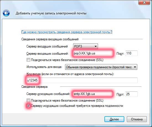Uncheck outgoing server requires authentication
Screen dimensions: 152x127
point(28,106)
